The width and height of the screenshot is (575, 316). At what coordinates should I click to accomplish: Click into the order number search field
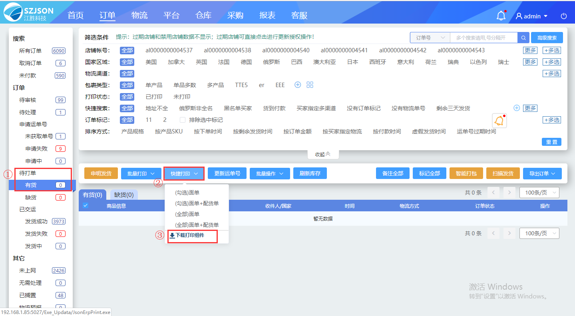483,38
